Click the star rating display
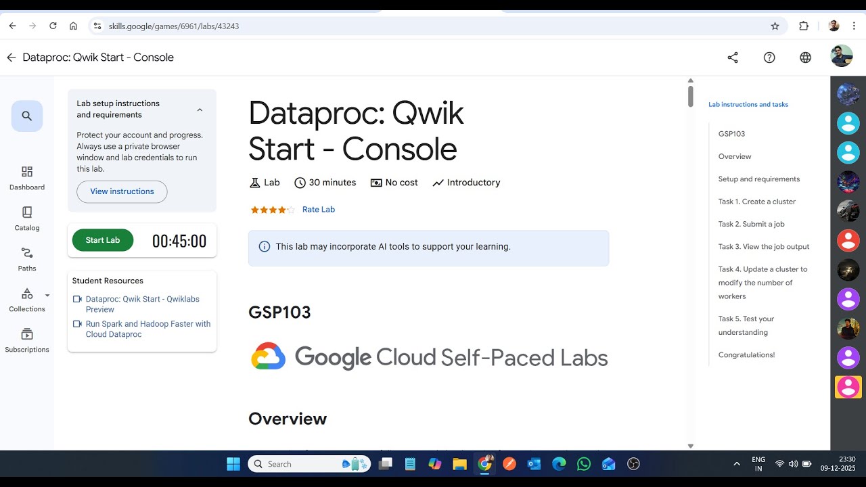866x487 pixels. (x=273, y=210)
